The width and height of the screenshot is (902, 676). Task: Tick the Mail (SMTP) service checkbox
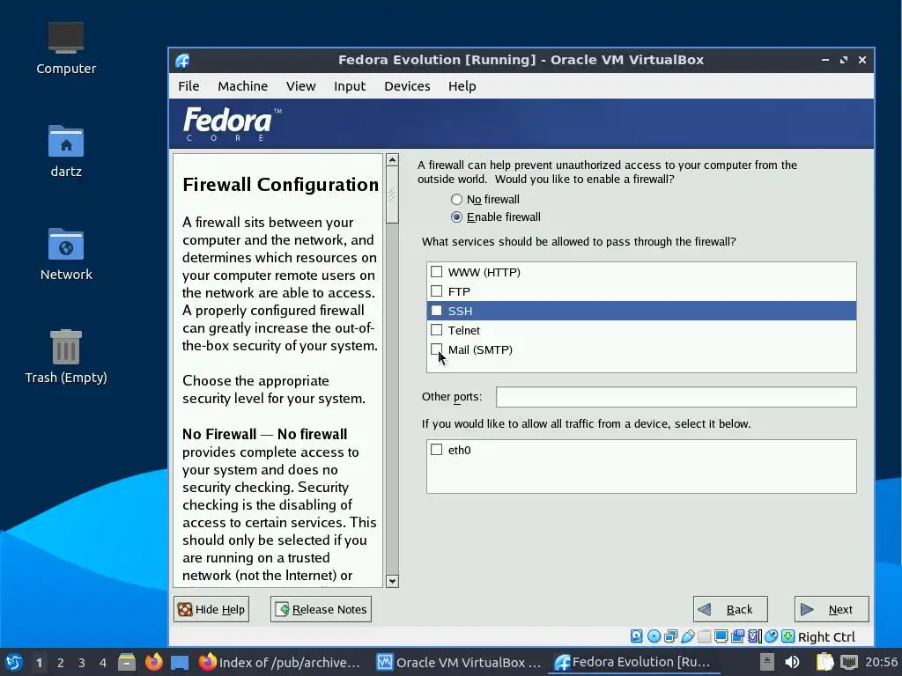coord(437,349)
